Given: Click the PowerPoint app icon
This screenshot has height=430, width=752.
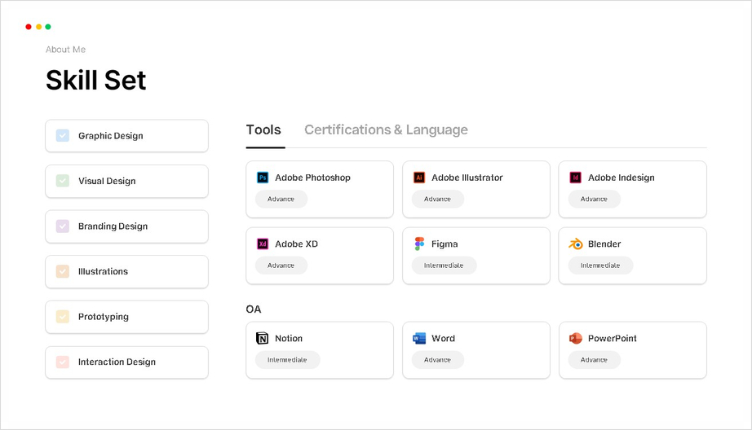Looking at the screenshot, I should pos(576,338).
